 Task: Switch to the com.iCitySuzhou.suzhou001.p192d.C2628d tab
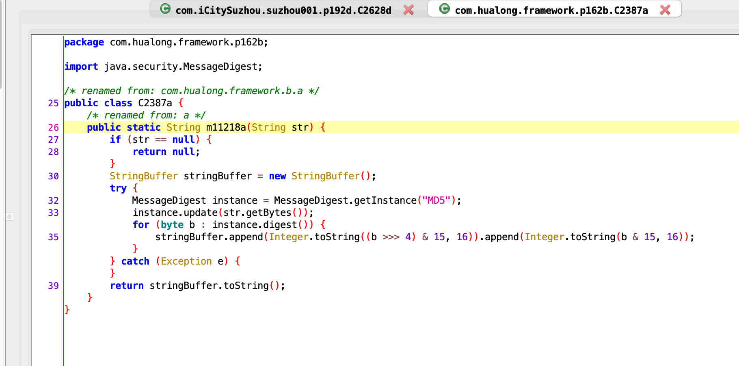pyautogui.click(x=283, y=10)
